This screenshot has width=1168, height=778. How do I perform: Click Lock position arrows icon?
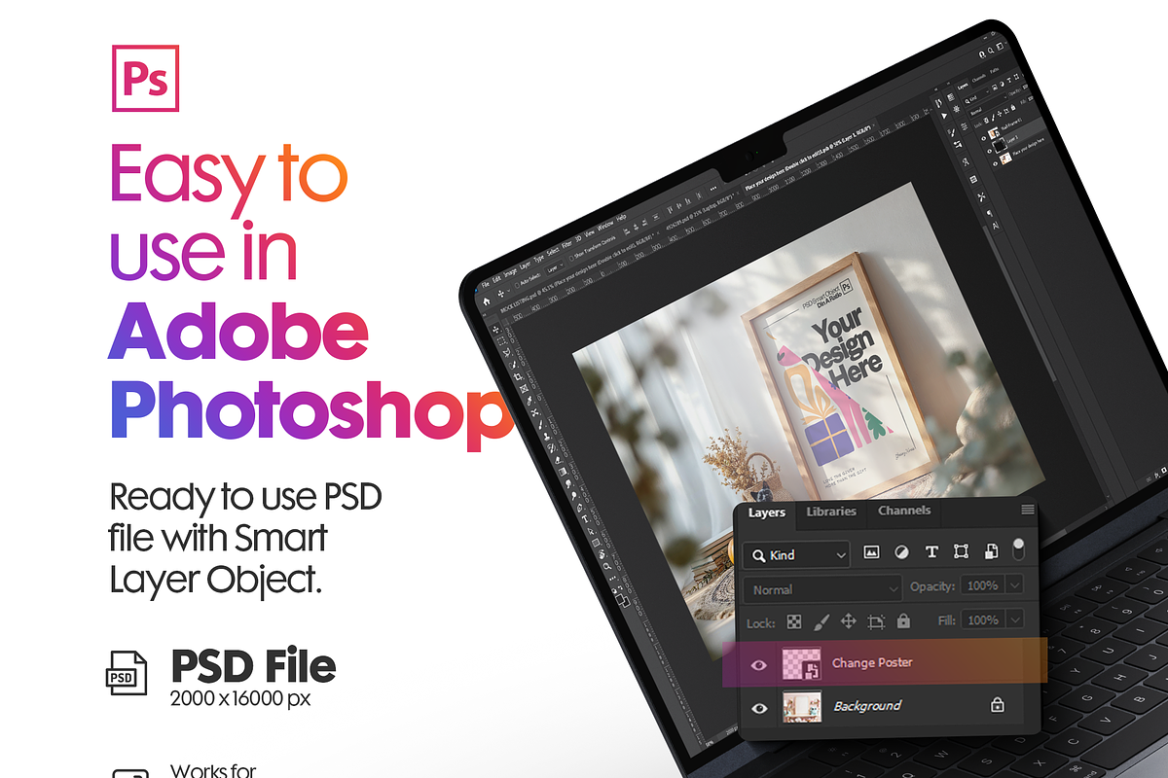click(848, 621)
